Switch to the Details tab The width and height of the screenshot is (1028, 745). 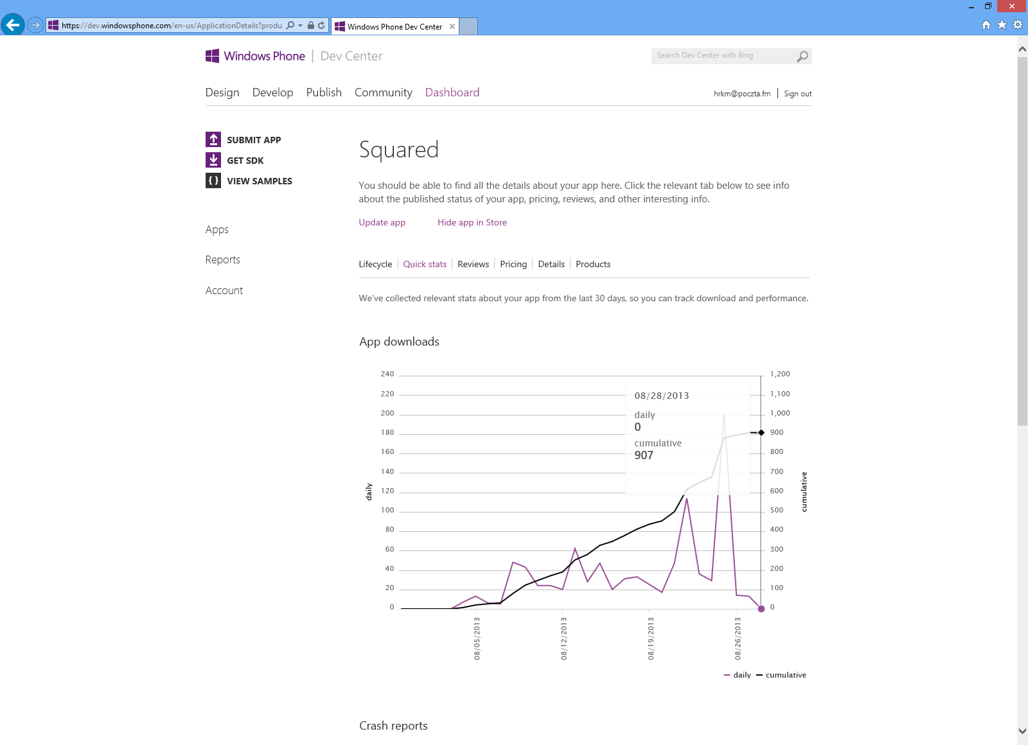(551, 264)
